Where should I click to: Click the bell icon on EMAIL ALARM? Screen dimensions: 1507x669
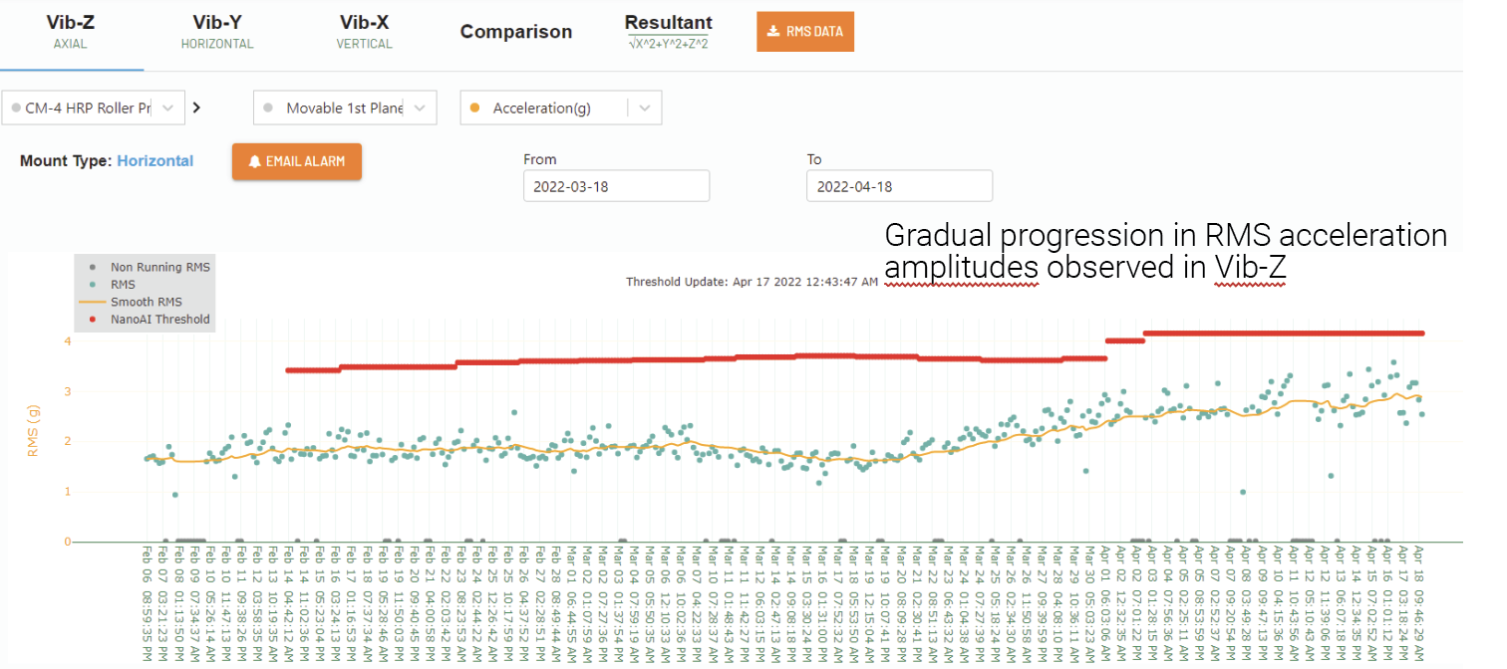(x=255, y=161)
